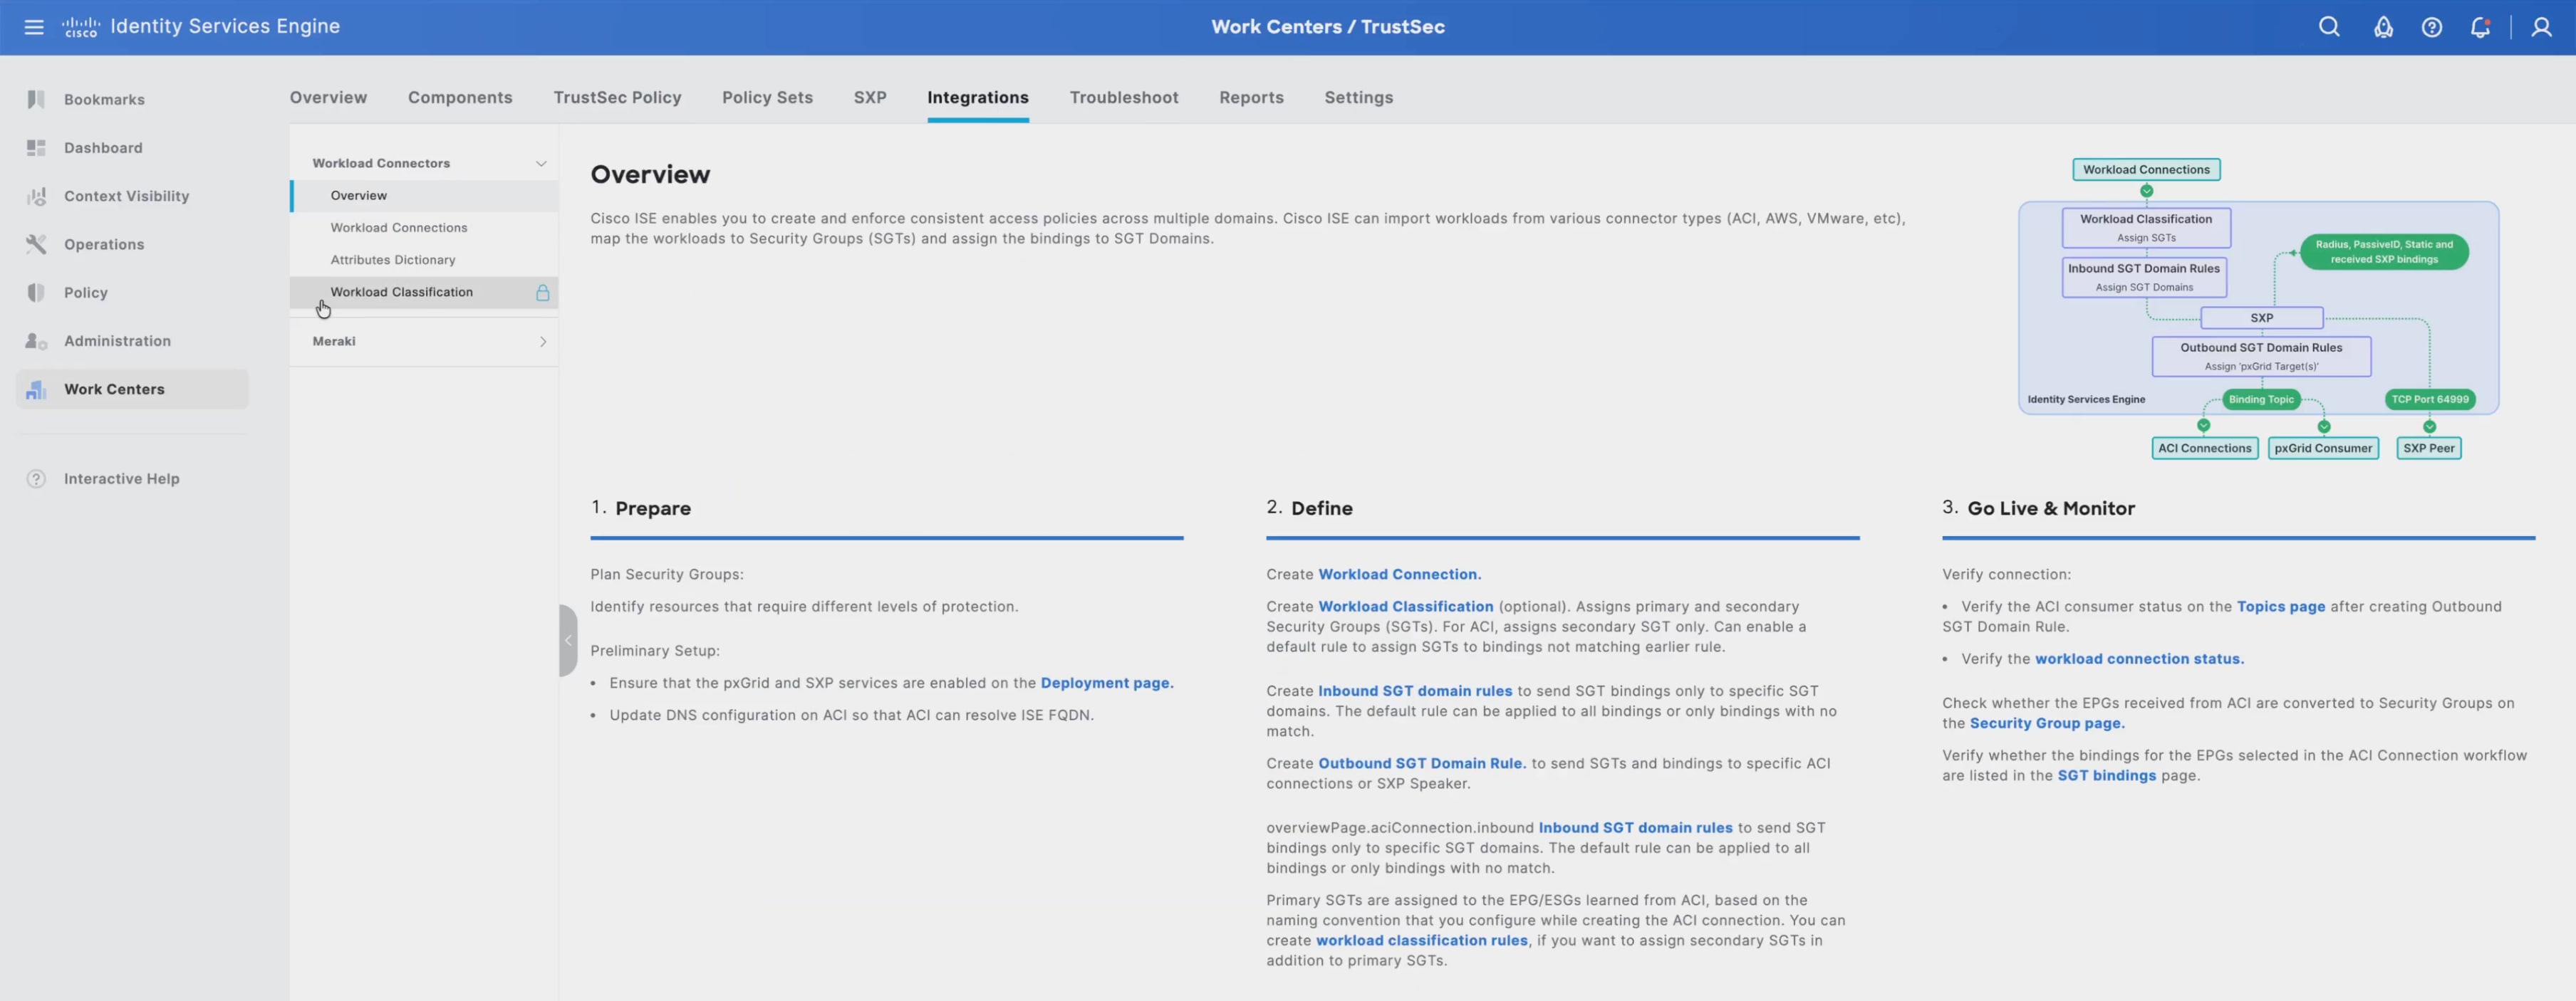Viewport: 2576px width, 1001px height.
Task: Open the search magnifier icon
Action: (x=2329, y=27)
